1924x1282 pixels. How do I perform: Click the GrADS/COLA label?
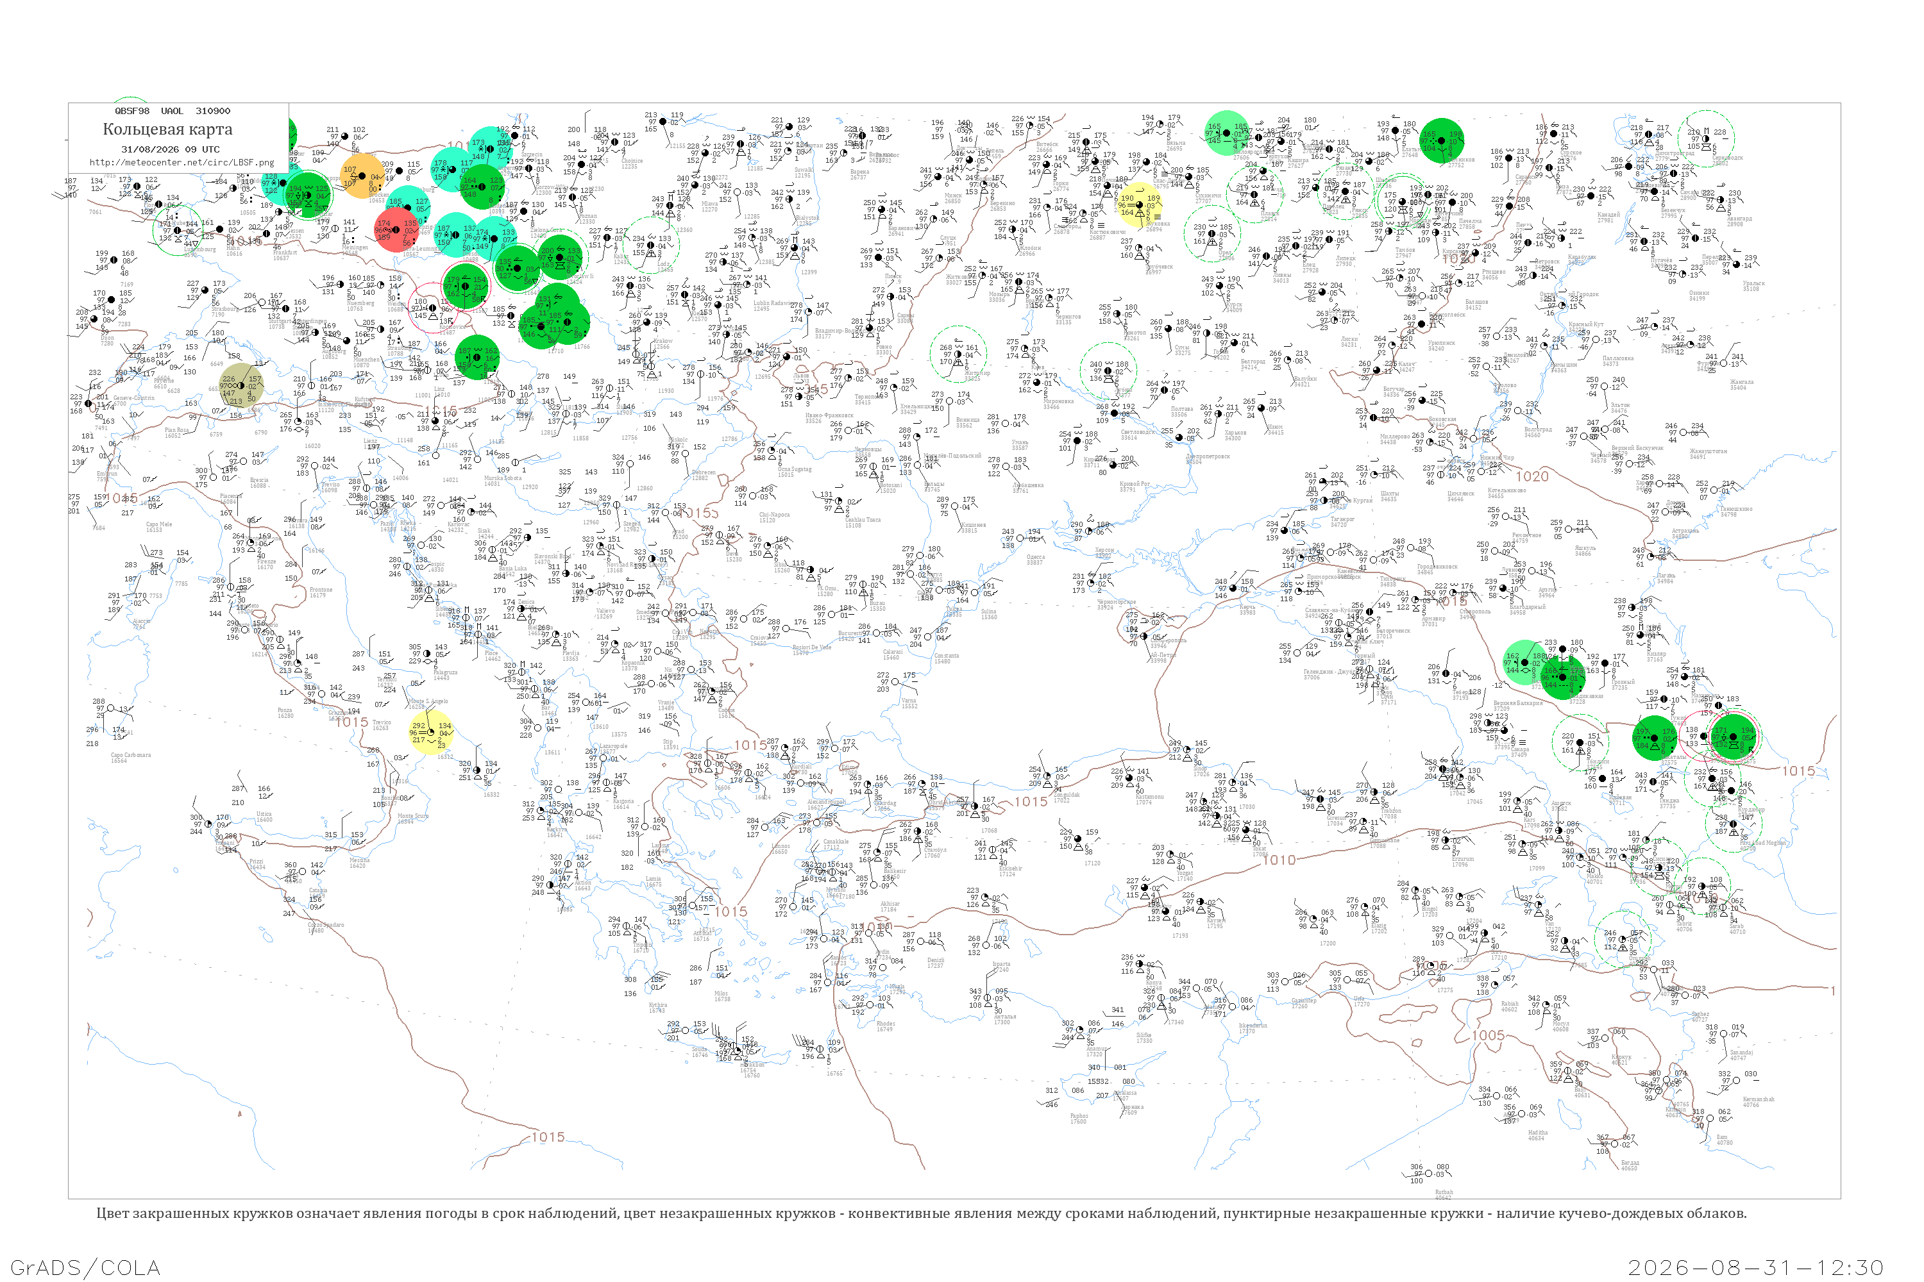point(85,1268)
